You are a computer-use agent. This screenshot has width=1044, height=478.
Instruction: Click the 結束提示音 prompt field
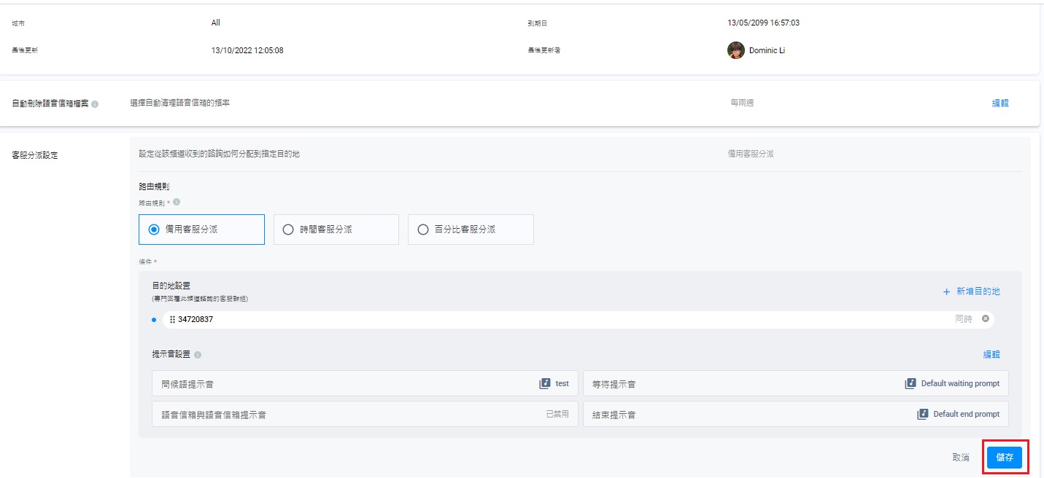point(796,414)
